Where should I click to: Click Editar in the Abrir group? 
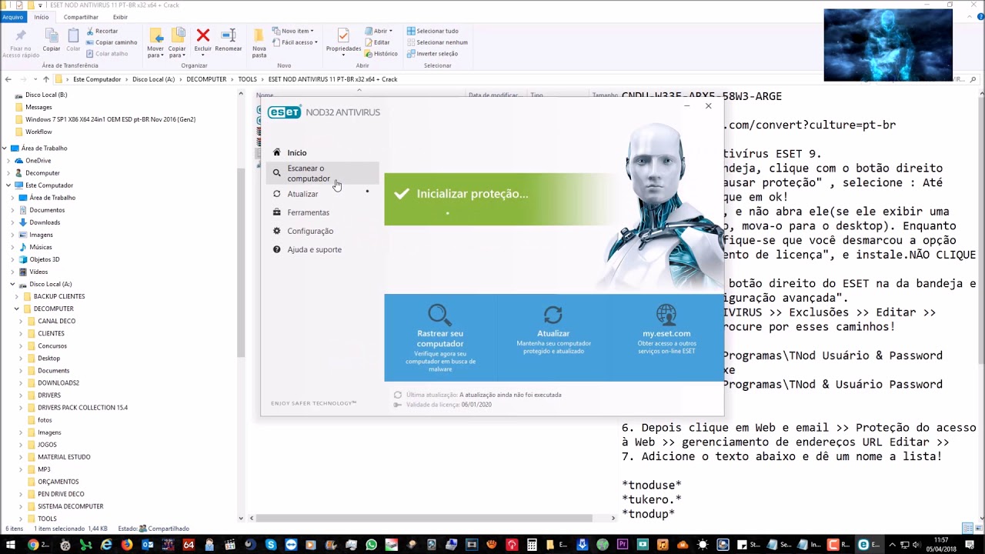[377, 42]
